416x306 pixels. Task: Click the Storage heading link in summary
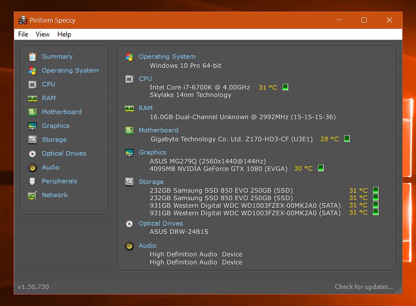coord(151,182)
